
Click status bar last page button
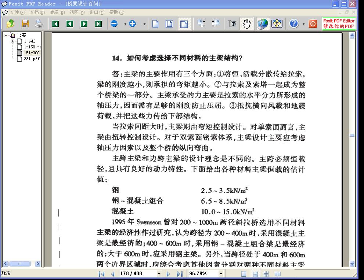180,274
